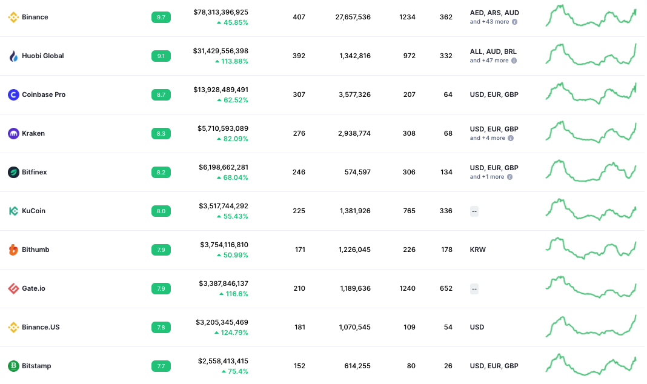The height and width of the screenshot is (384, 647).
Task: Open the Bitstamp exchange link
Action: pos(36,366)
